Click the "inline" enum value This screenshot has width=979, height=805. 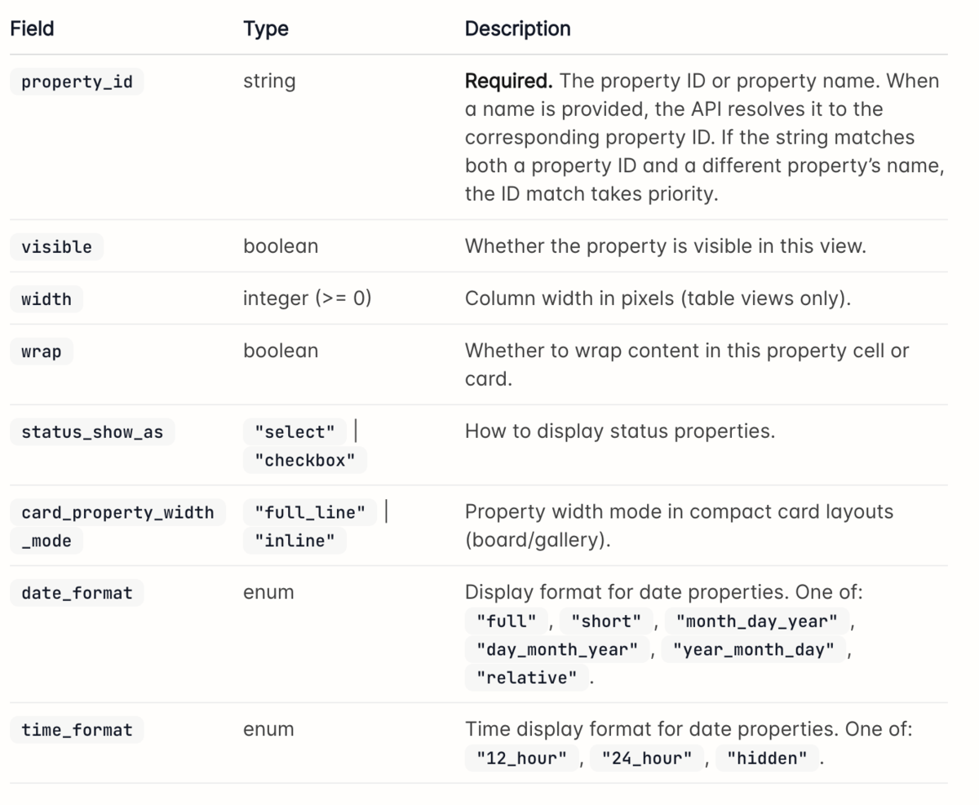coord(295,541)
